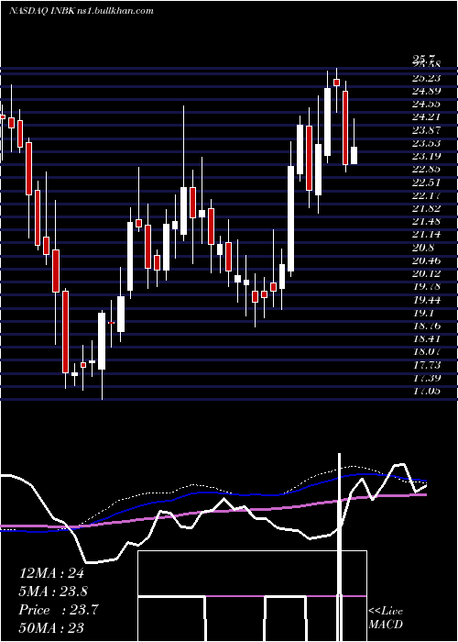Choose the 21.48 price level label
Screen dimensions: 458x642
click(x=425, y=222)
